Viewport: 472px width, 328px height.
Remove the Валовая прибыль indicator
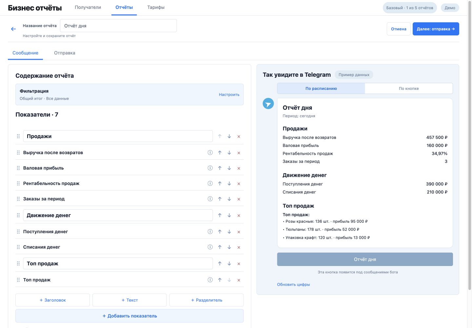pos(239,168)
